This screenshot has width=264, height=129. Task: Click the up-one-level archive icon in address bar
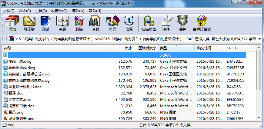12,39
